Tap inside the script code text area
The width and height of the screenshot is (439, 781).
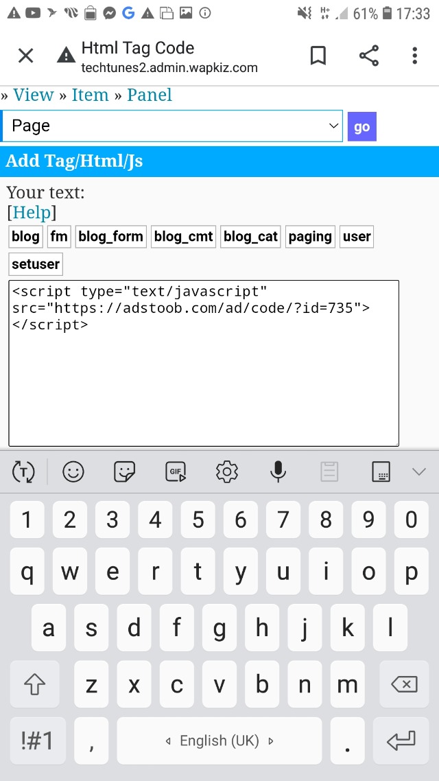click(204, 364)
